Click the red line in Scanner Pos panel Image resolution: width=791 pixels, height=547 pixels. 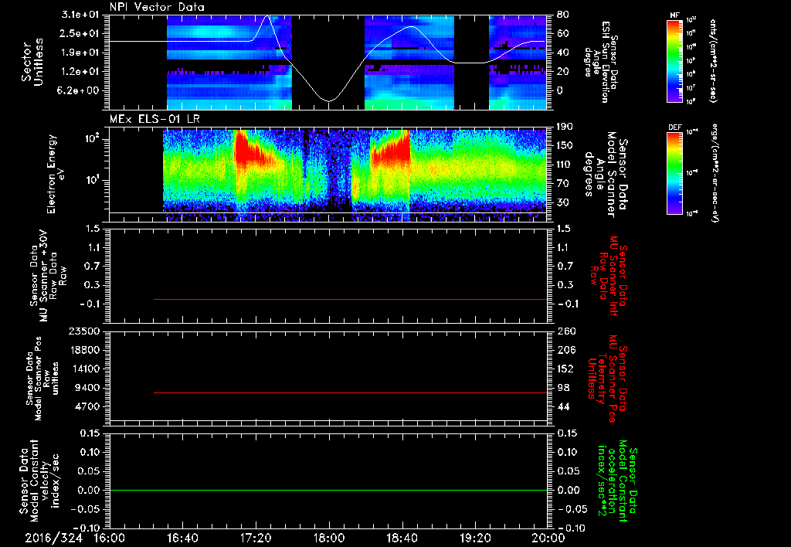[350, 392]
